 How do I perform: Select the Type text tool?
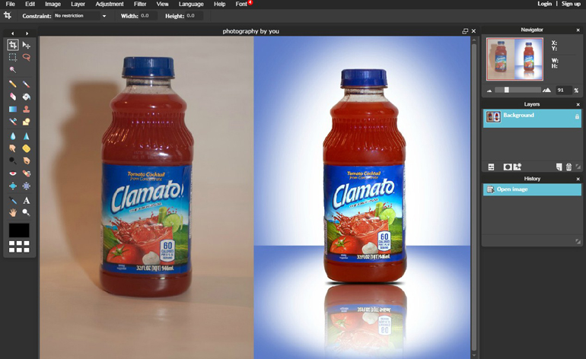click(x=26, y=200)
